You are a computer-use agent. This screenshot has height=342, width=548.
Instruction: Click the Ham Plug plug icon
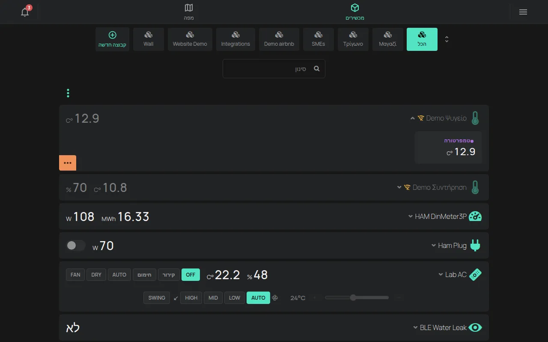(x=475, y=245)
